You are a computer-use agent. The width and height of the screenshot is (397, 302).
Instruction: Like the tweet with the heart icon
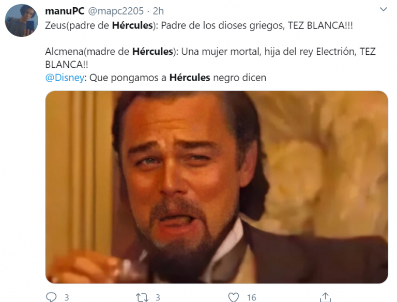click(234, 297)
